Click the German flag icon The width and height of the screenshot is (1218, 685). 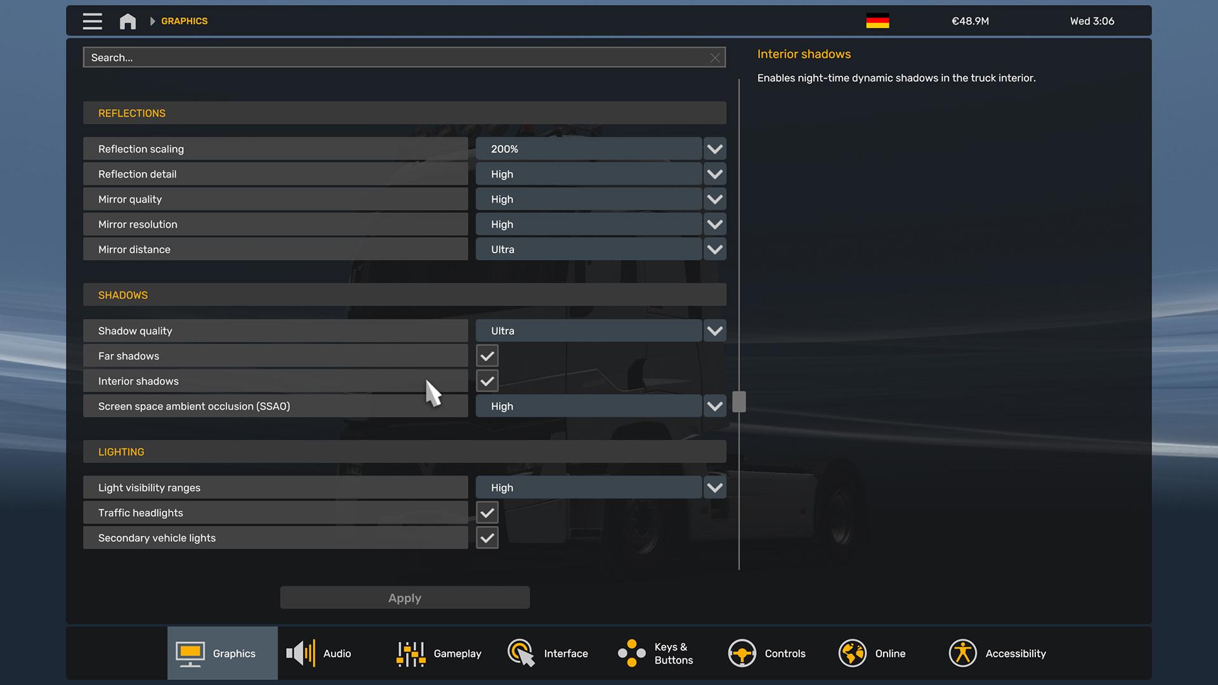pos(877,21)
